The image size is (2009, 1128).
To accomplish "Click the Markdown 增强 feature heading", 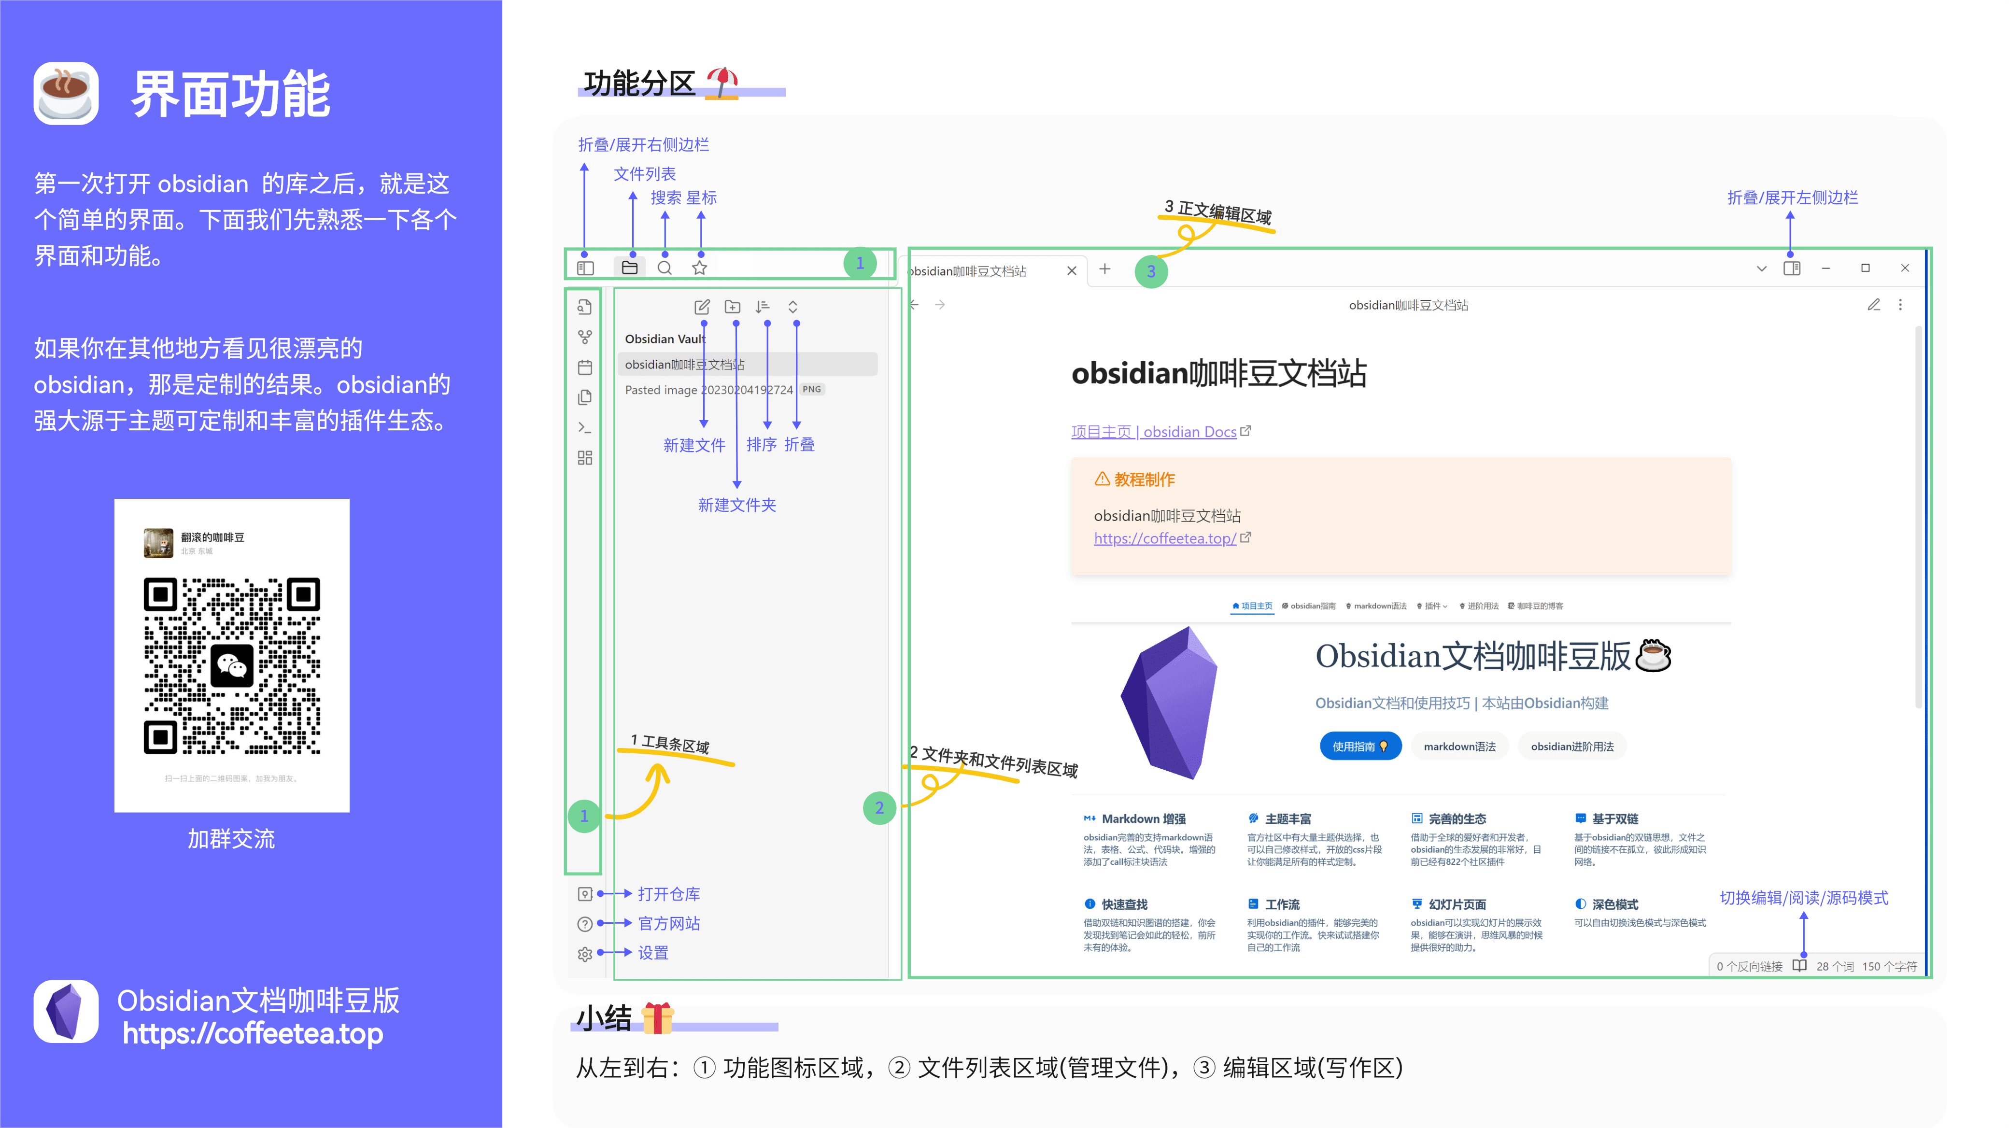I will pyautogui.click(x=1143, y=818).
